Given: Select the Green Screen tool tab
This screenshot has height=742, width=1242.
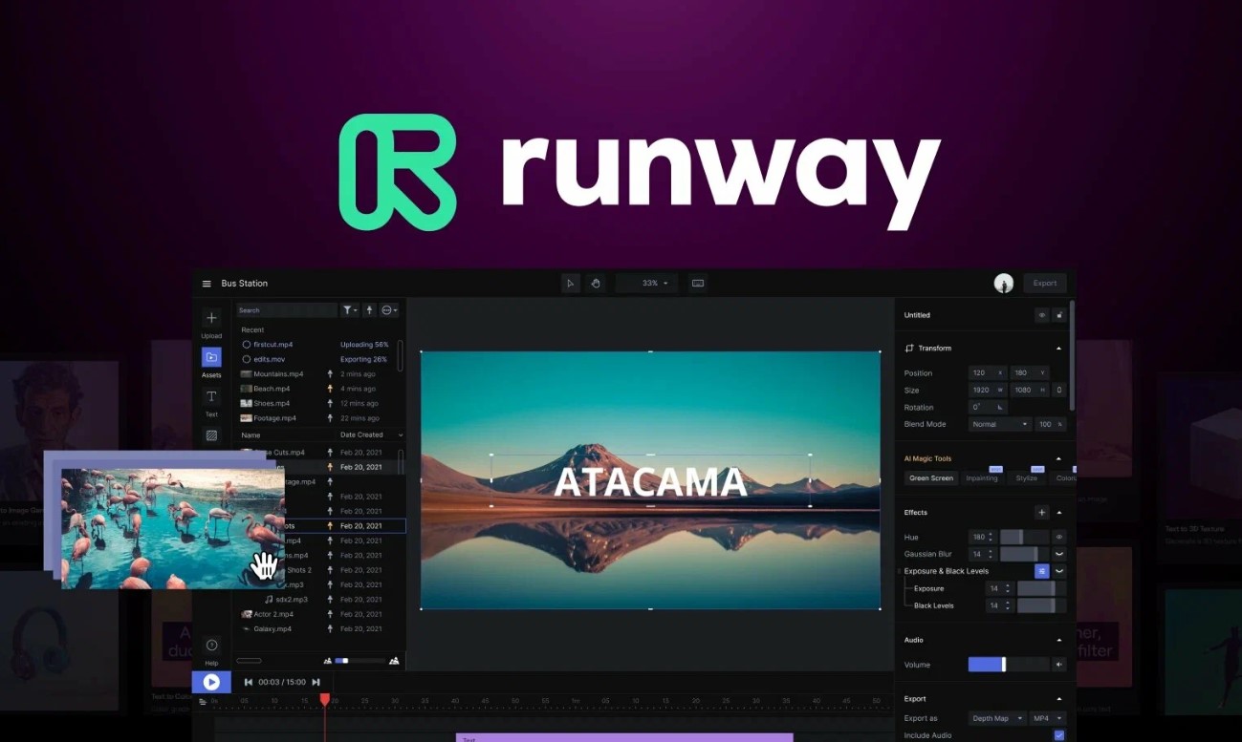Looking at the screenshot, I should click(x=931, y=477).
